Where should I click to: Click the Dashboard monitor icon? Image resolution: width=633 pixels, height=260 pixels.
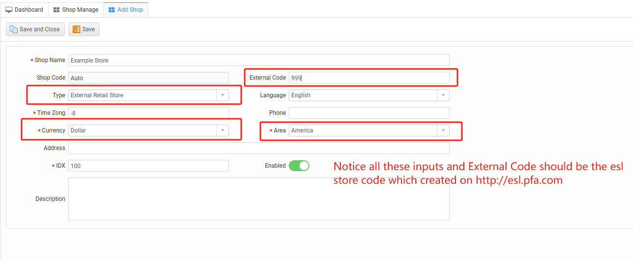(x=9, y=10)
